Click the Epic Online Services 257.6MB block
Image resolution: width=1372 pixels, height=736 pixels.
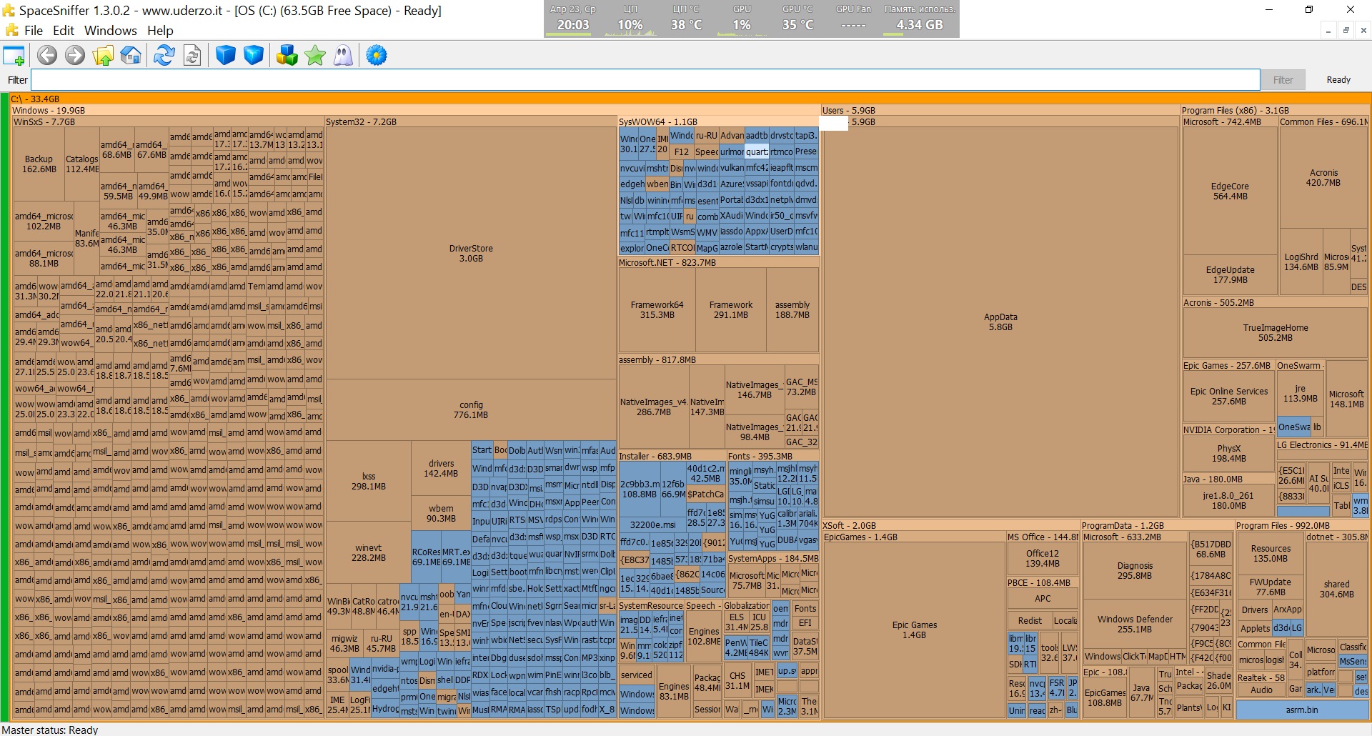coord(1229,396)
